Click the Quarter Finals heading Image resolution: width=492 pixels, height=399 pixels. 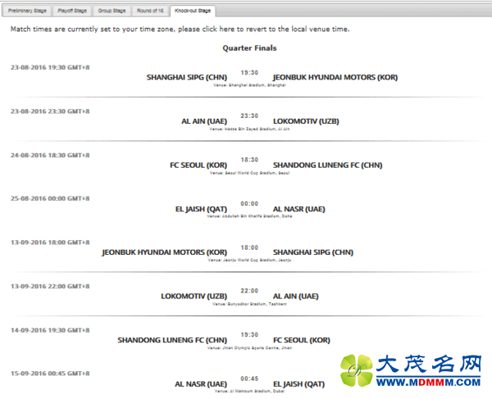tap(249, 48)
